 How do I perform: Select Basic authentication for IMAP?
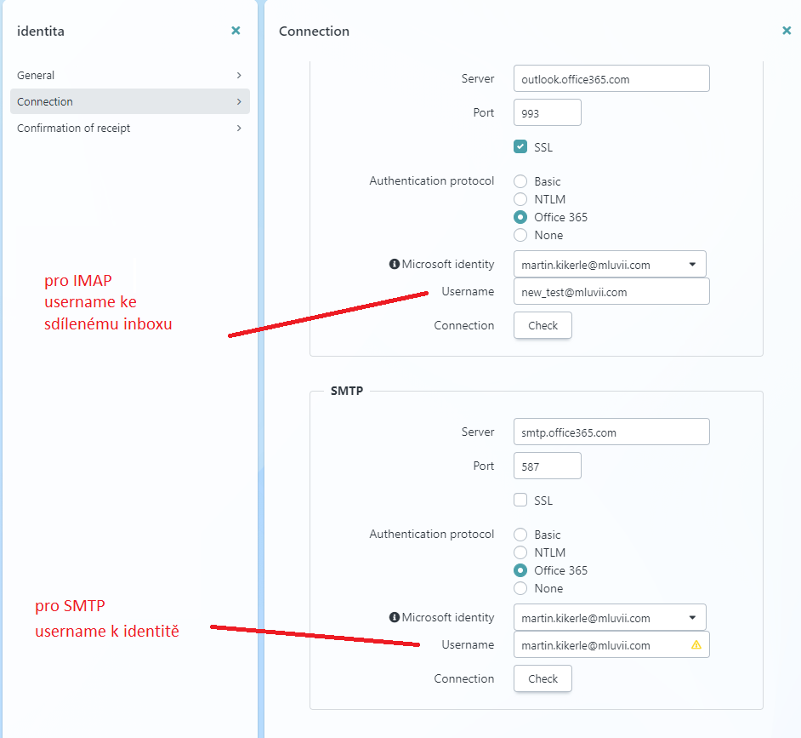coord(520,181)
